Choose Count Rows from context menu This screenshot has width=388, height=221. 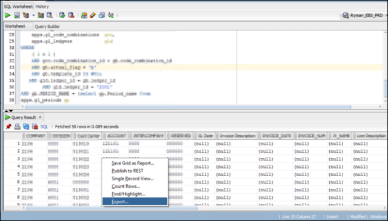[125, 186]
